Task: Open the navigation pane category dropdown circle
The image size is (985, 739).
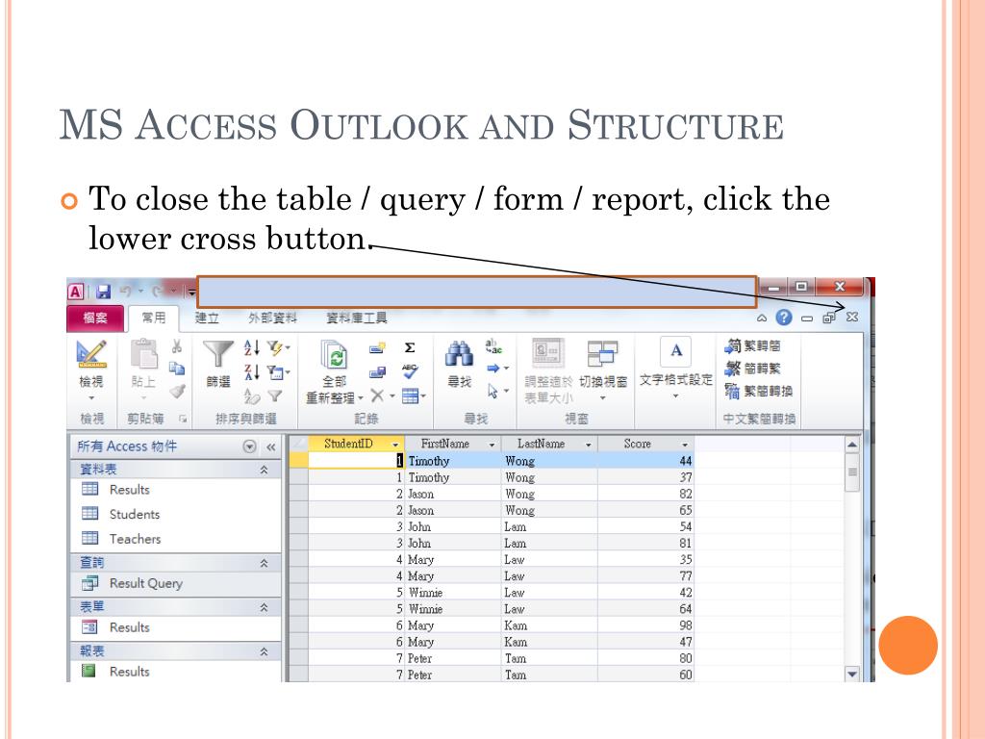Action: 249,446
